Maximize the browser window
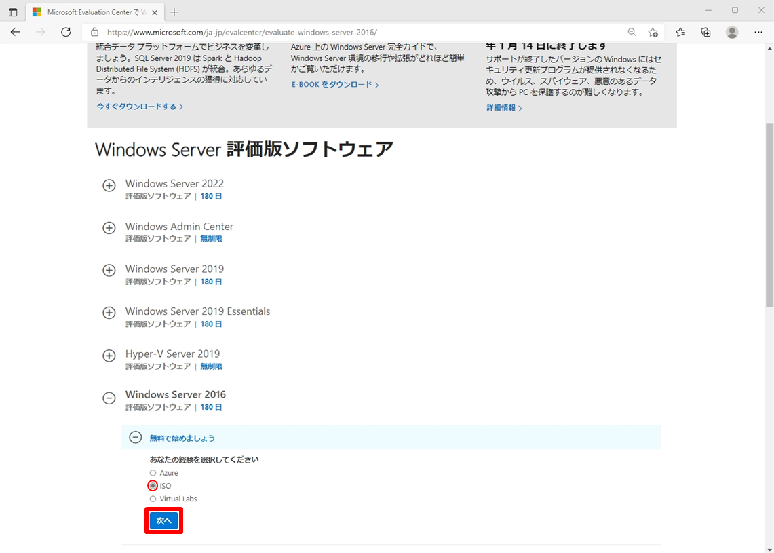774x553 pixels. [735, 10]
